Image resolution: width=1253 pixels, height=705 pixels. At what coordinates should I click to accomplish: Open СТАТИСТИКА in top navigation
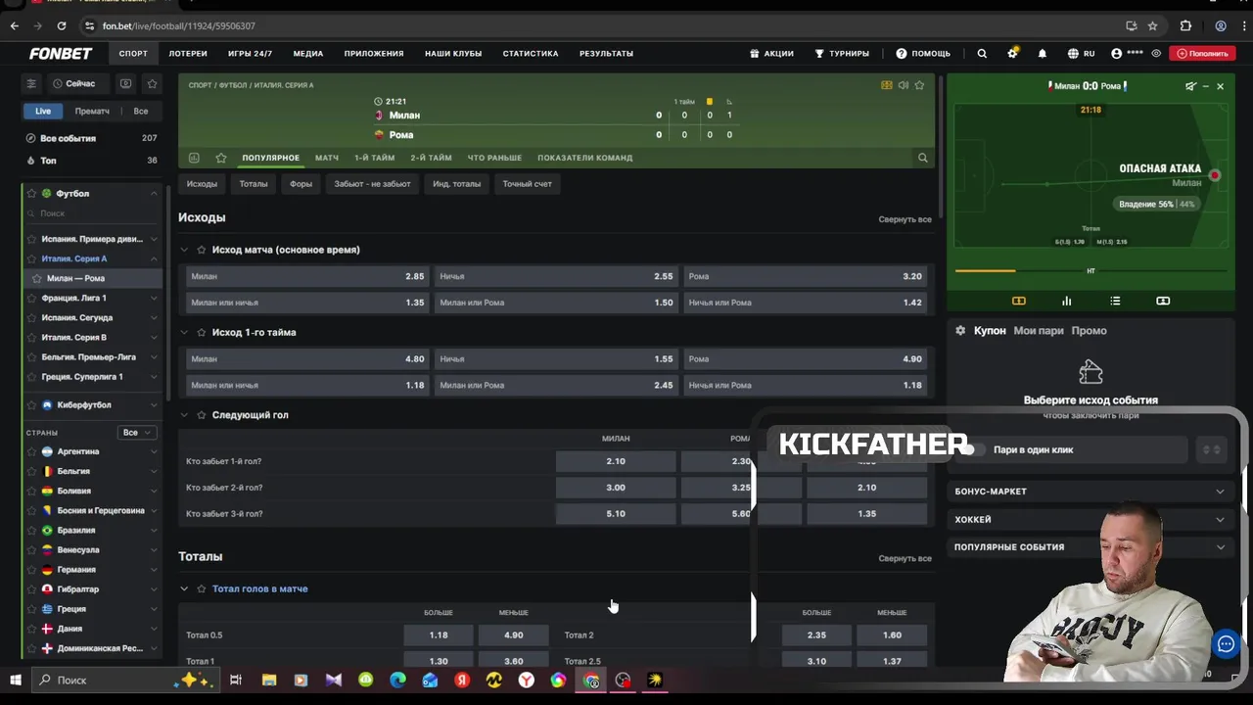click(x=531, y=54)
